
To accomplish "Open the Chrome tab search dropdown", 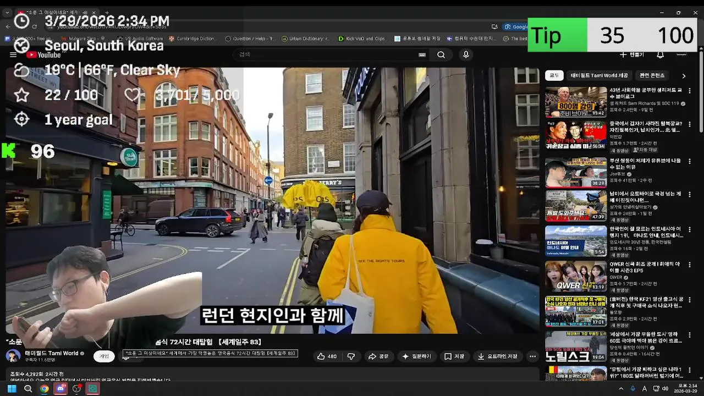I will (x=7, y=12).
